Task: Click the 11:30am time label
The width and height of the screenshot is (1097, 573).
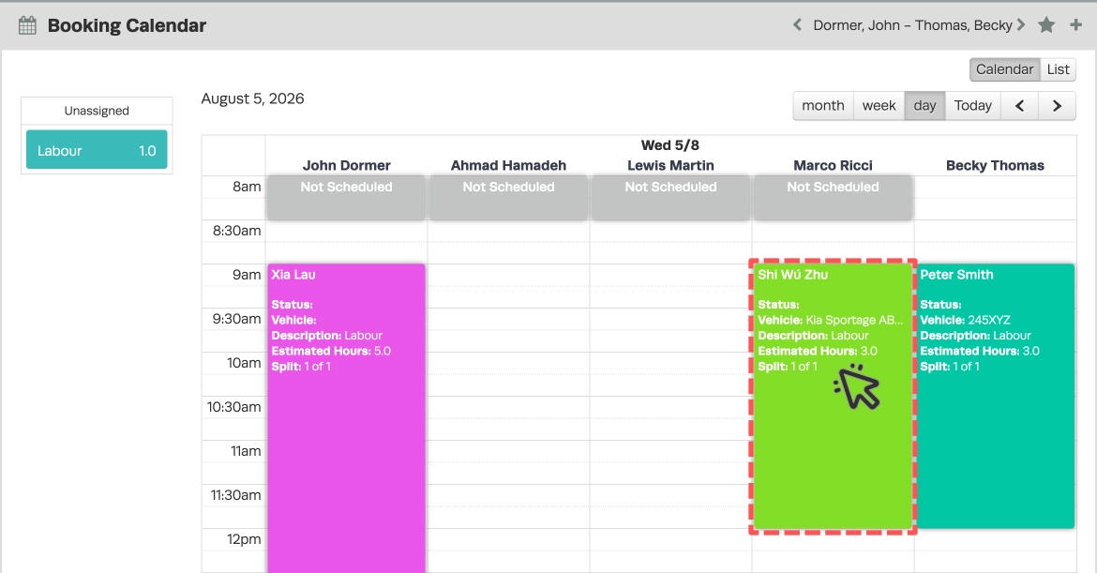Action: [235, 495]
